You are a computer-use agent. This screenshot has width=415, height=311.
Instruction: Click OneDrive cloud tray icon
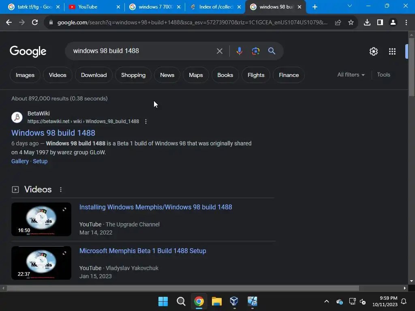[x=340, y=301]
